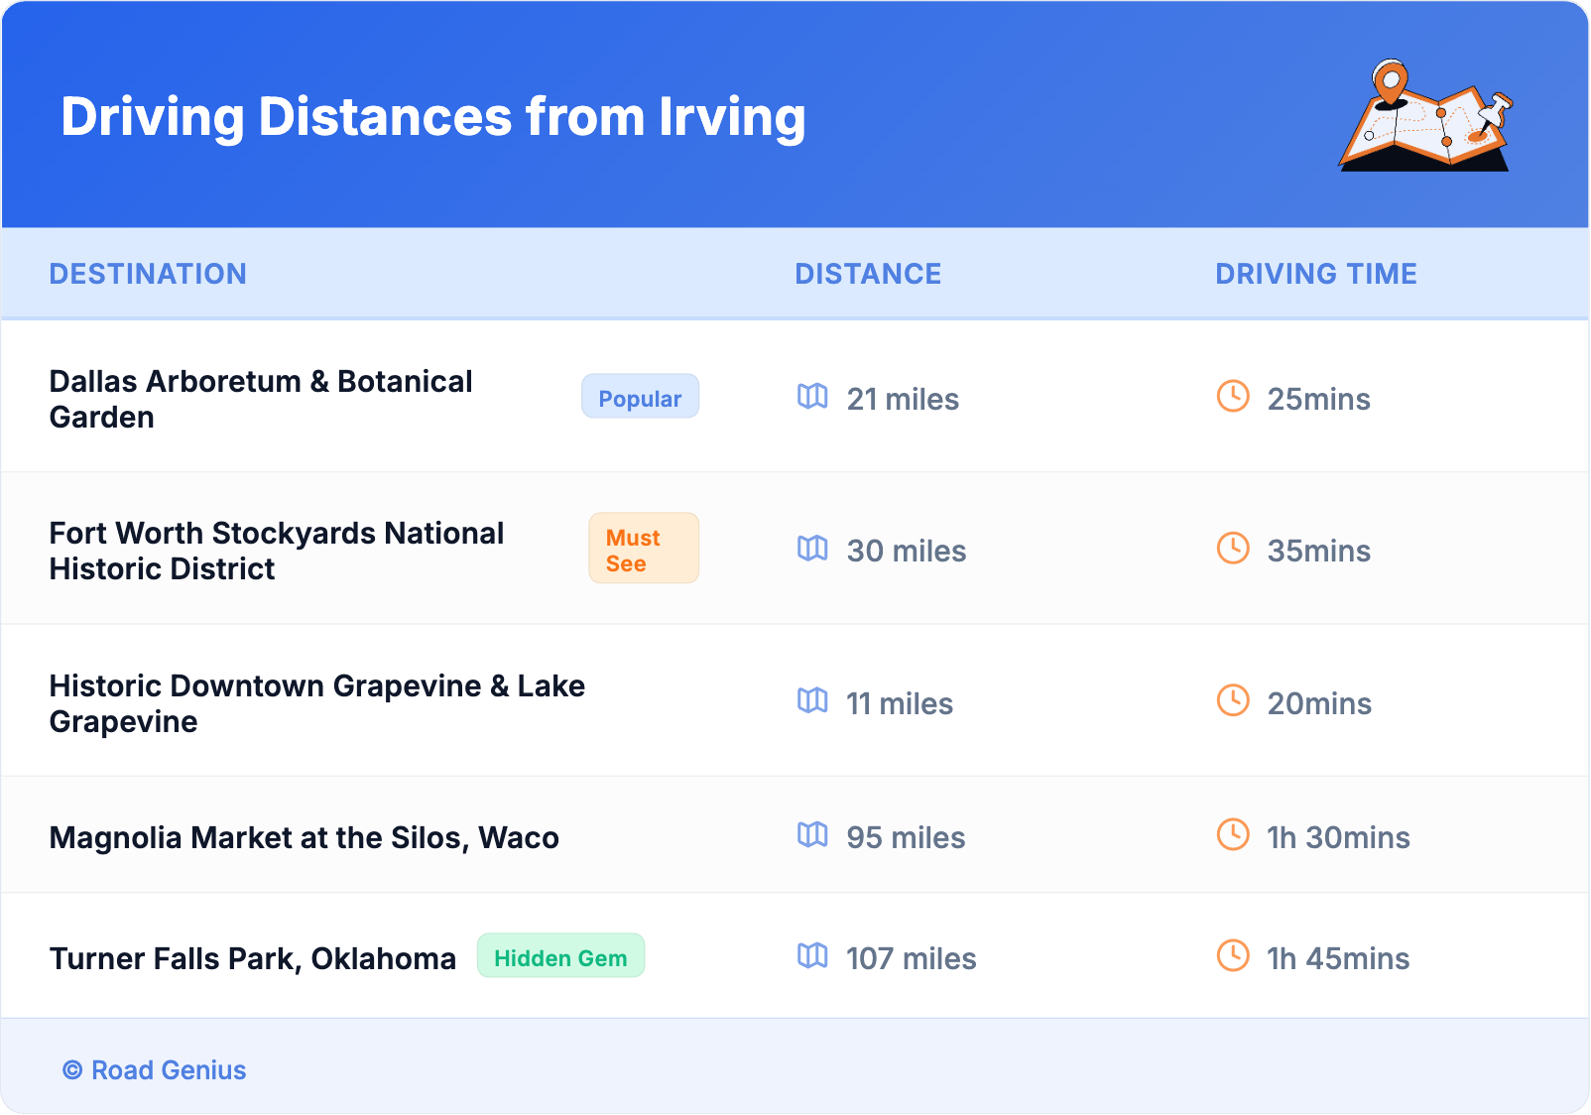Image resolution: width=1591 pixels, height=1115 pixels.
Task: Click the map icon beside 30 miles
Action: coord(812,549)
